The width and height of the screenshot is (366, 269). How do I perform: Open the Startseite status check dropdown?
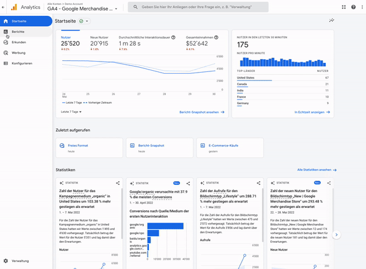pyautogui.click(x=84, y=21)
